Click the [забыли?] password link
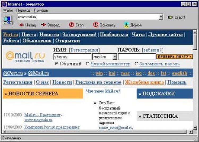This screenshot has height=142, width=199. pyautogui.click(x=153, y=50)
